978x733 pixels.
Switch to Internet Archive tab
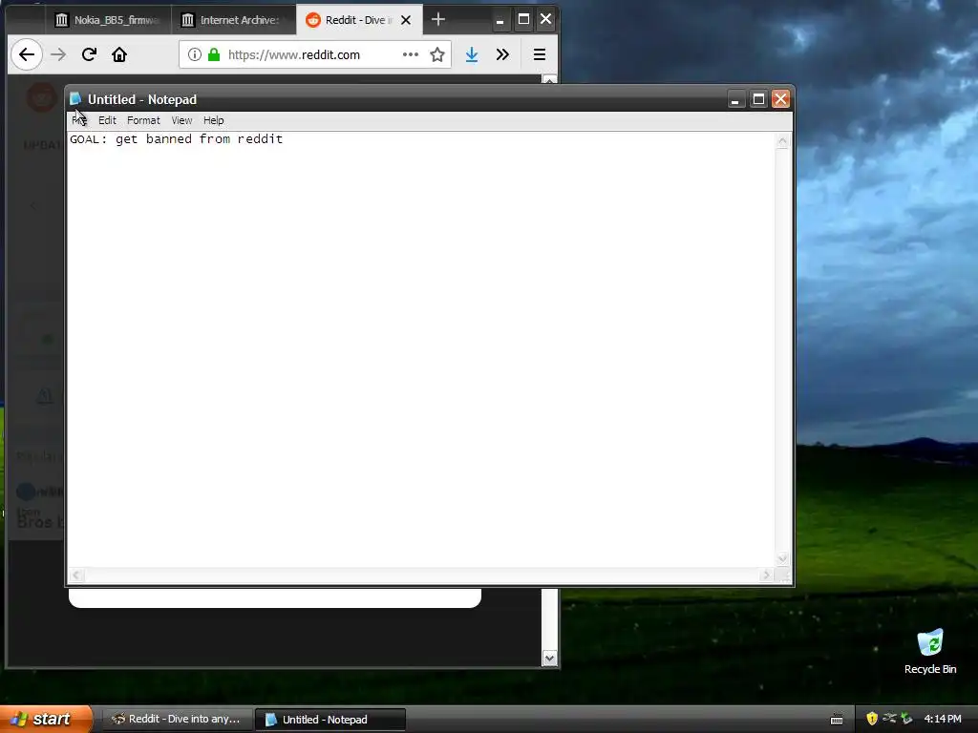(232, 20)
